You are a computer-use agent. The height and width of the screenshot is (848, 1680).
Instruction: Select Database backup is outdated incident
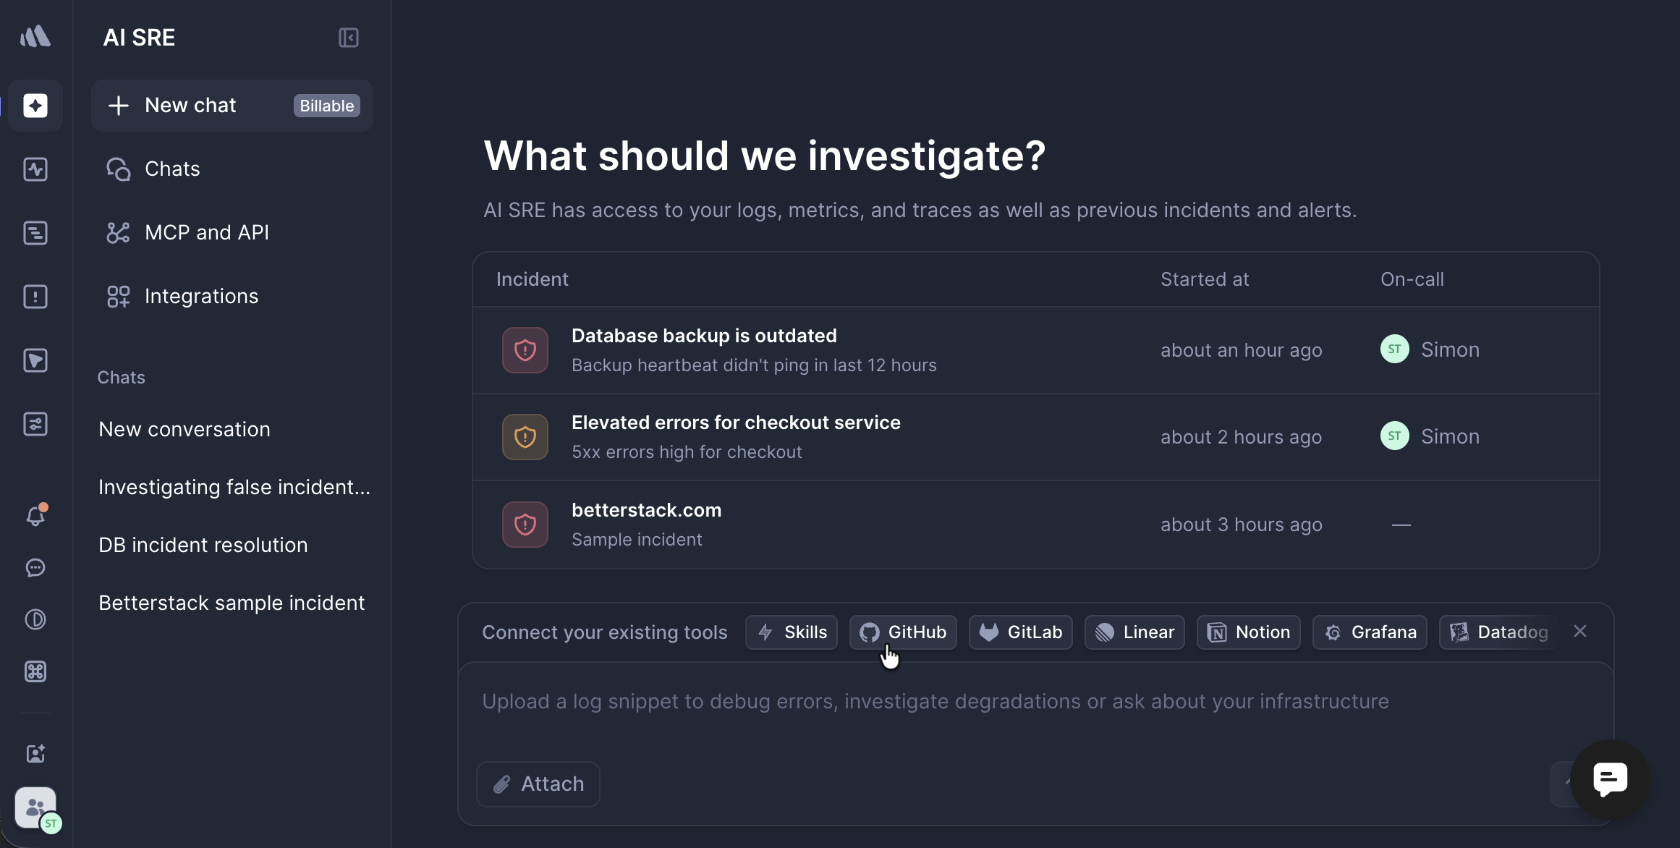[x=1036, y=350]
